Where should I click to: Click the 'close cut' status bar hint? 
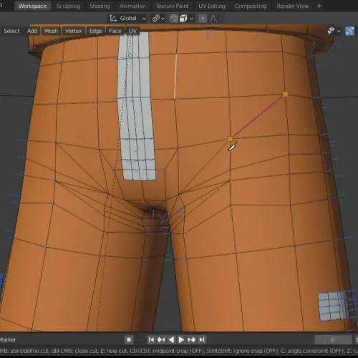(86, 351)
